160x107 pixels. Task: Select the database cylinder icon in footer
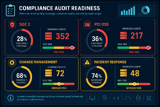[138, 98]
